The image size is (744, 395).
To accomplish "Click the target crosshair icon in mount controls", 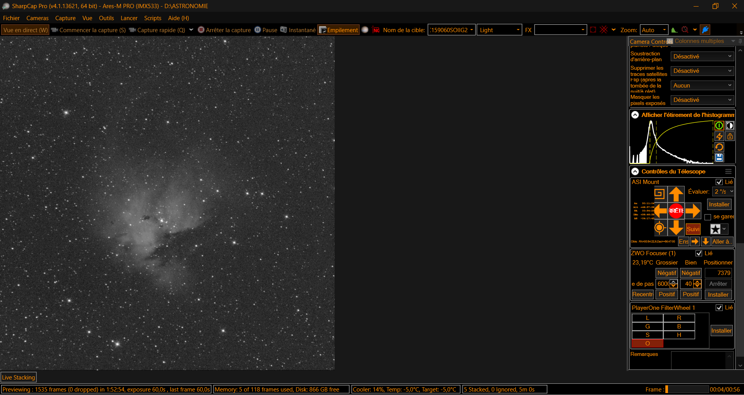I will click(x=659, y=228).
